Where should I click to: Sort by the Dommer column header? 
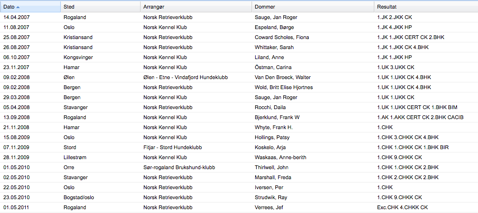coord(313,7)
